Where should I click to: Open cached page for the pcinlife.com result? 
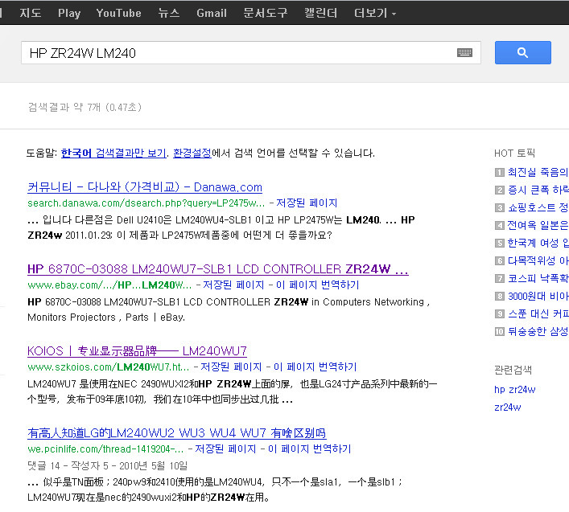225,449
